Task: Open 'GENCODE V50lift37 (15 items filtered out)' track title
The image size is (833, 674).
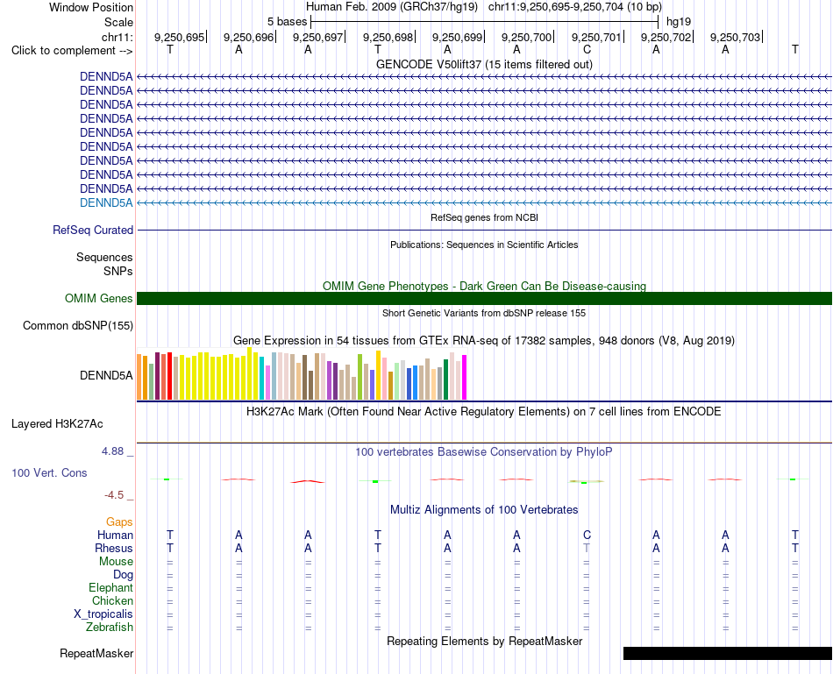Action: tap(484, 64)
